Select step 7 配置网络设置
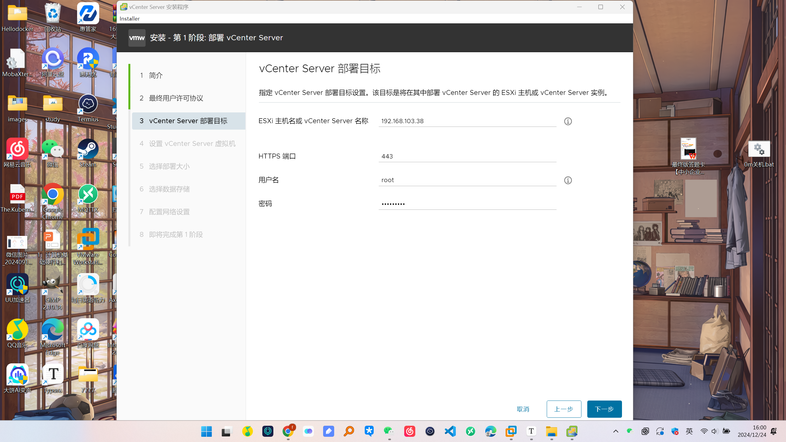 (188, 212)
